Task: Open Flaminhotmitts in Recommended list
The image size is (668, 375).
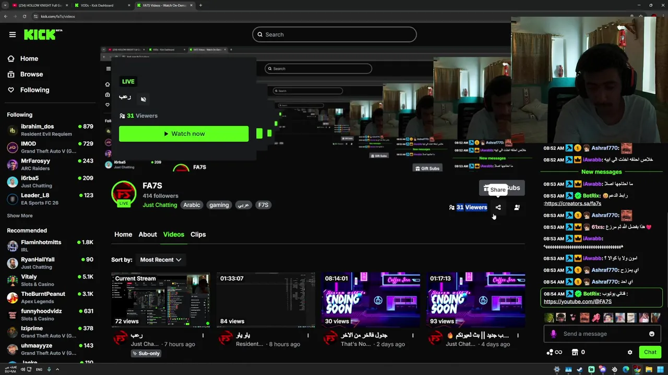Action: click(50, 246)
